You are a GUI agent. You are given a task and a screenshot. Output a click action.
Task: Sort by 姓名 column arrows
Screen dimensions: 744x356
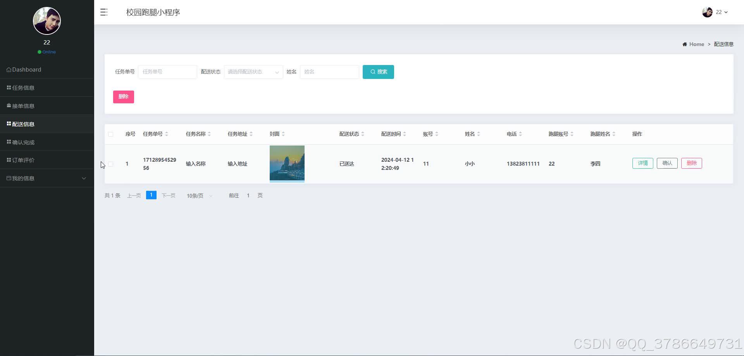(479, 134)
